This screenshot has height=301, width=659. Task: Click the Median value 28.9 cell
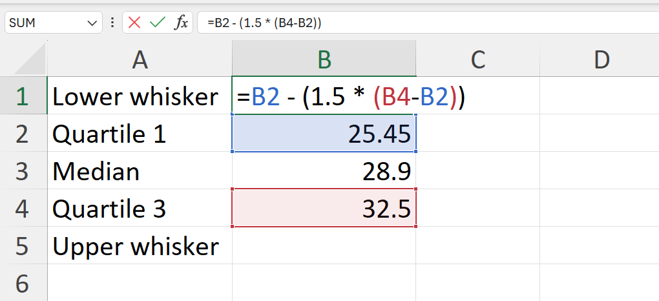click(x=324, y=171)
